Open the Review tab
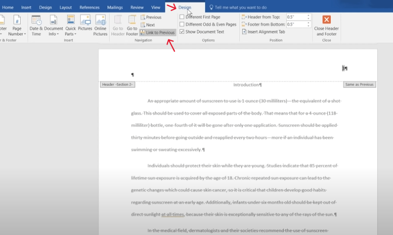Screen dimensions: 393x235 [x=137, y=7]
